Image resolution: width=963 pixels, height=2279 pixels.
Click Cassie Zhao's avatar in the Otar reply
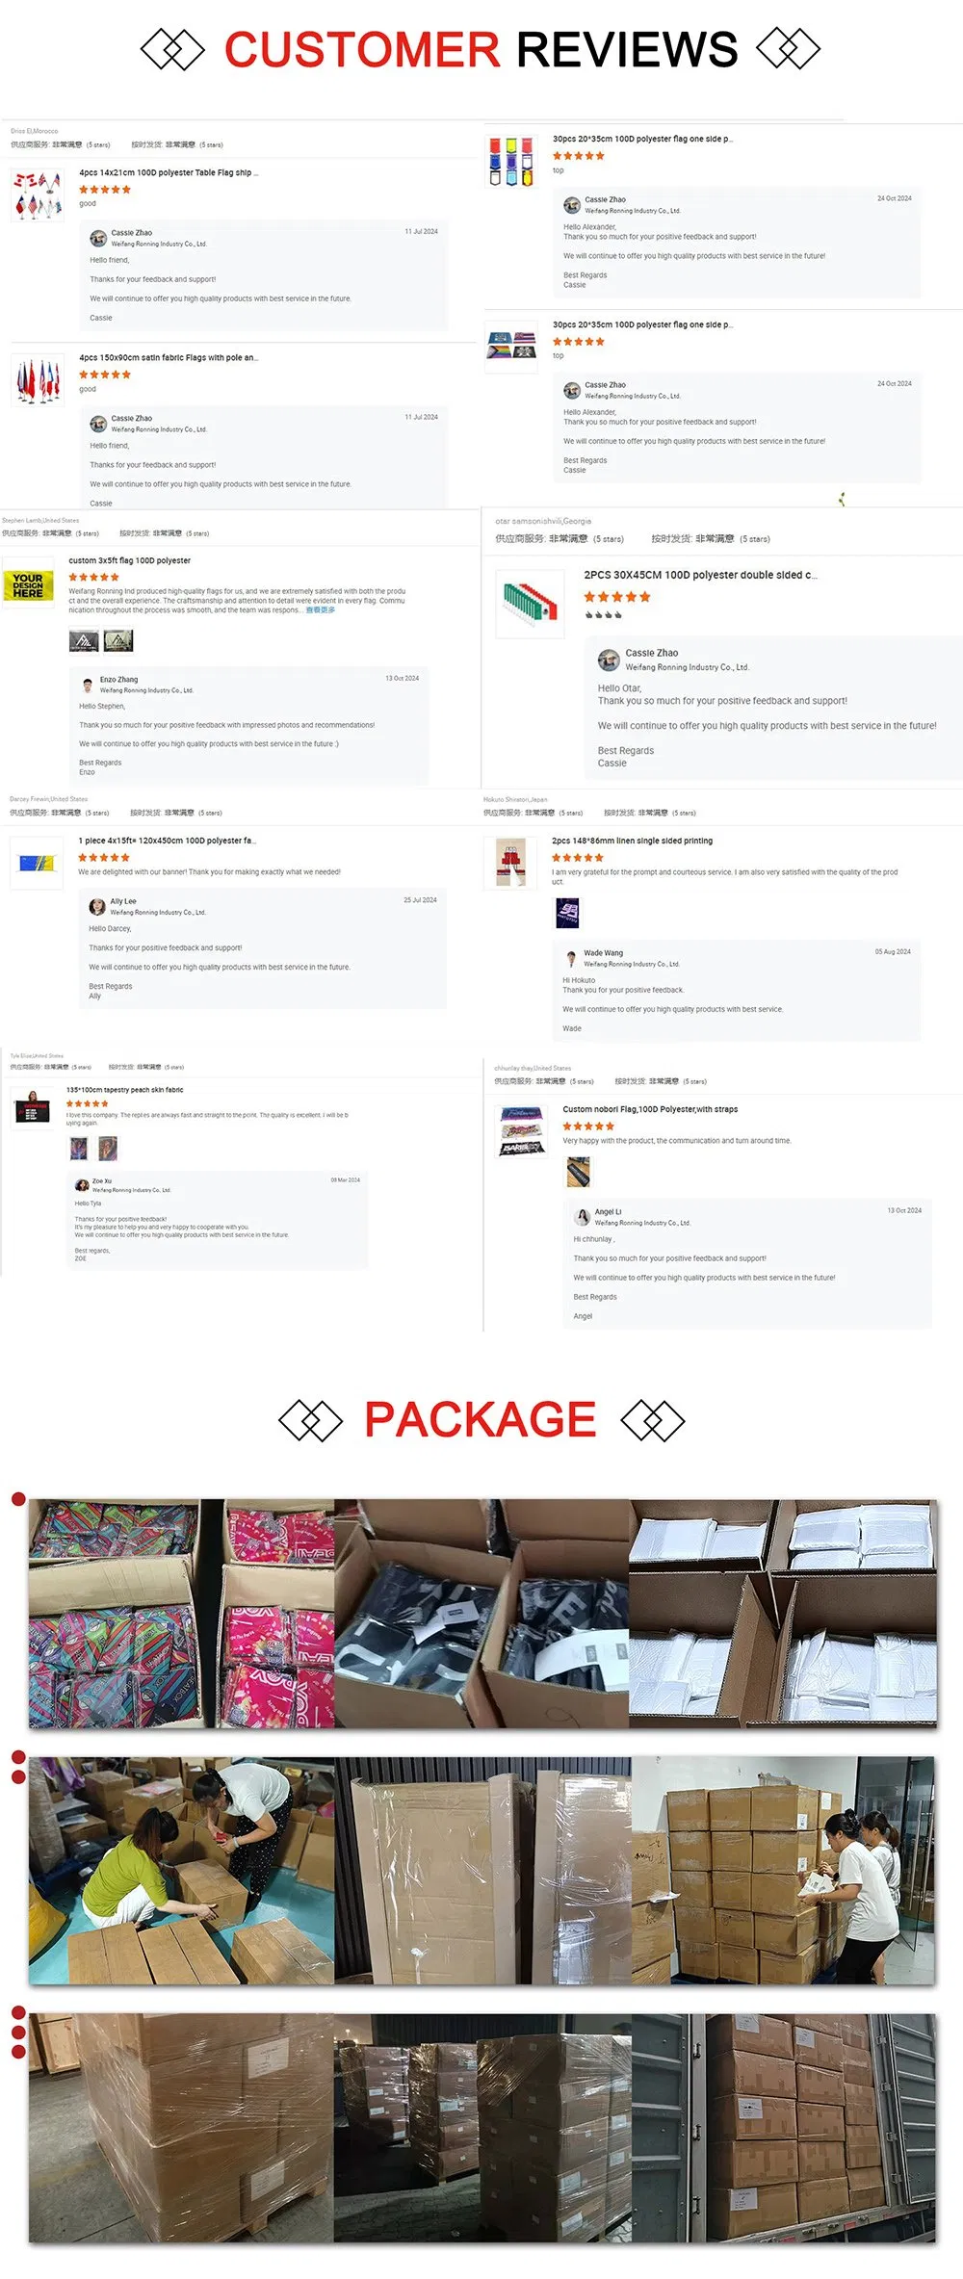click(609, 660)
